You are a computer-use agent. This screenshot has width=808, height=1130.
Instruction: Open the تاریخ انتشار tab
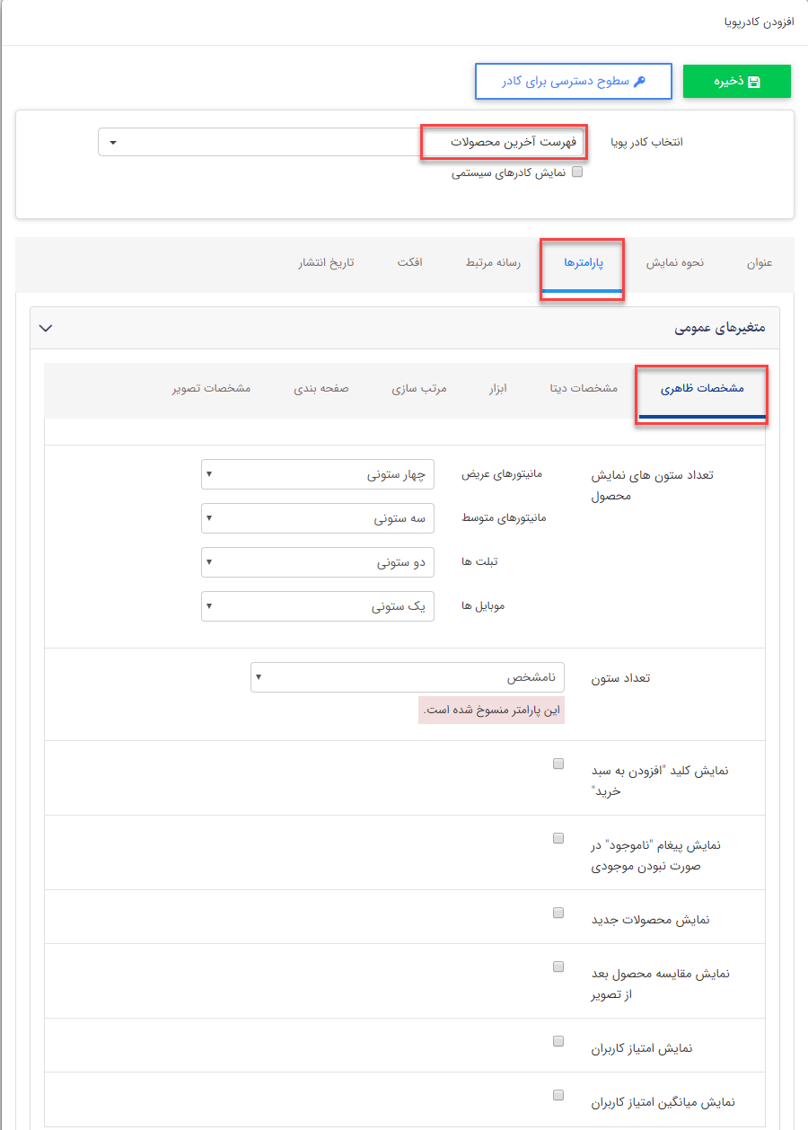(326, 263)
